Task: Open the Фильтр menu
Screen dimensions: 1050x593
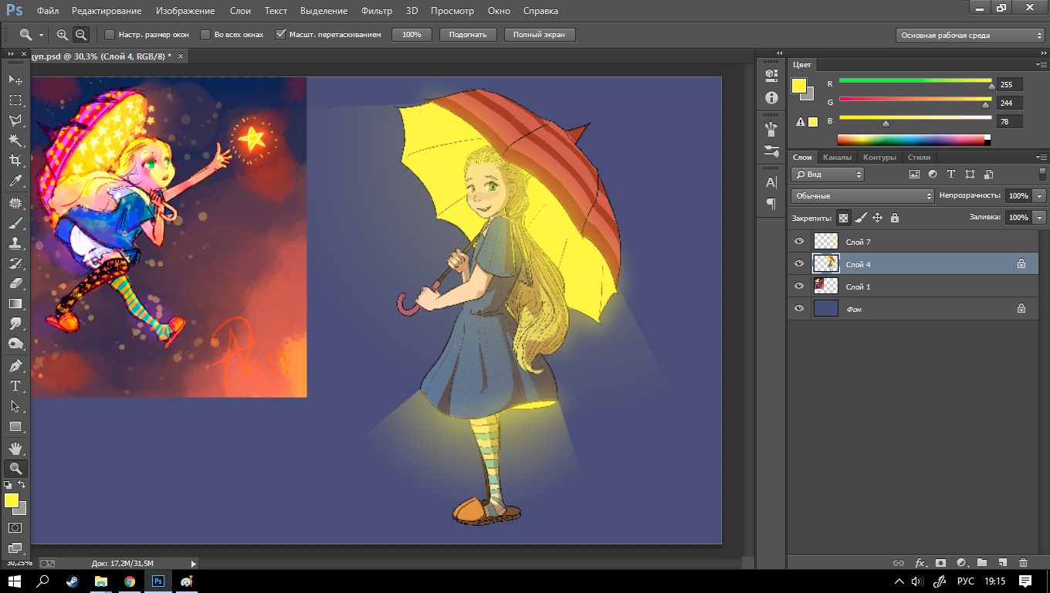Action: [377, 11]
